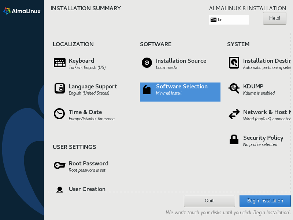Click the Installation Destination disk icon

(x=234, y=63)
